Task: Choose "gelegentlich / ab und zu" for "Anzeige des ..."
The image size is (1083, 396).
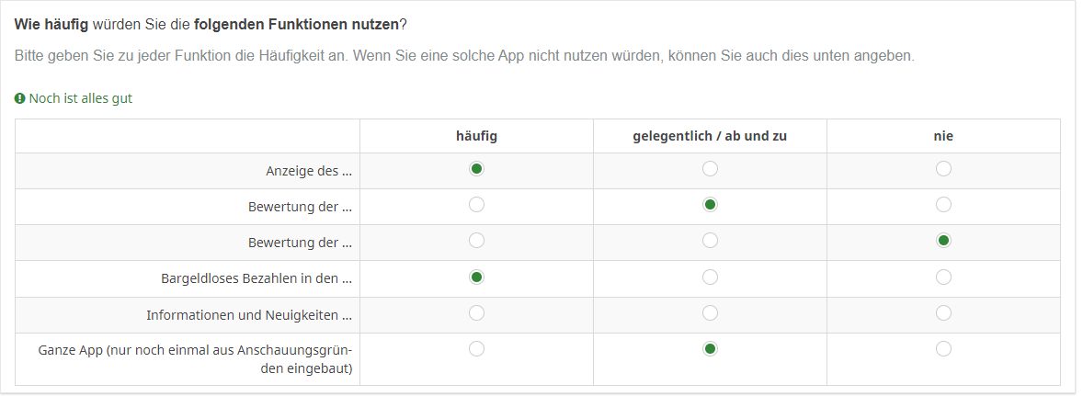Action: coord(710,169)
